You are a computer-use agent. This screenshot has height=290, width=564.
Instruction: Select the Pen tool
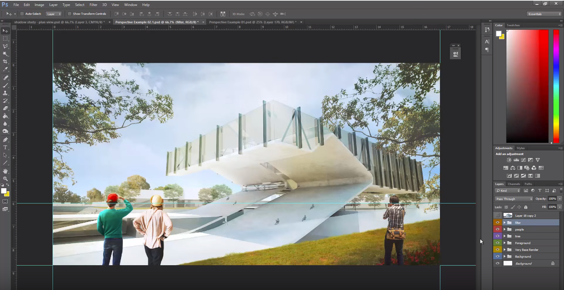(5, 140)
